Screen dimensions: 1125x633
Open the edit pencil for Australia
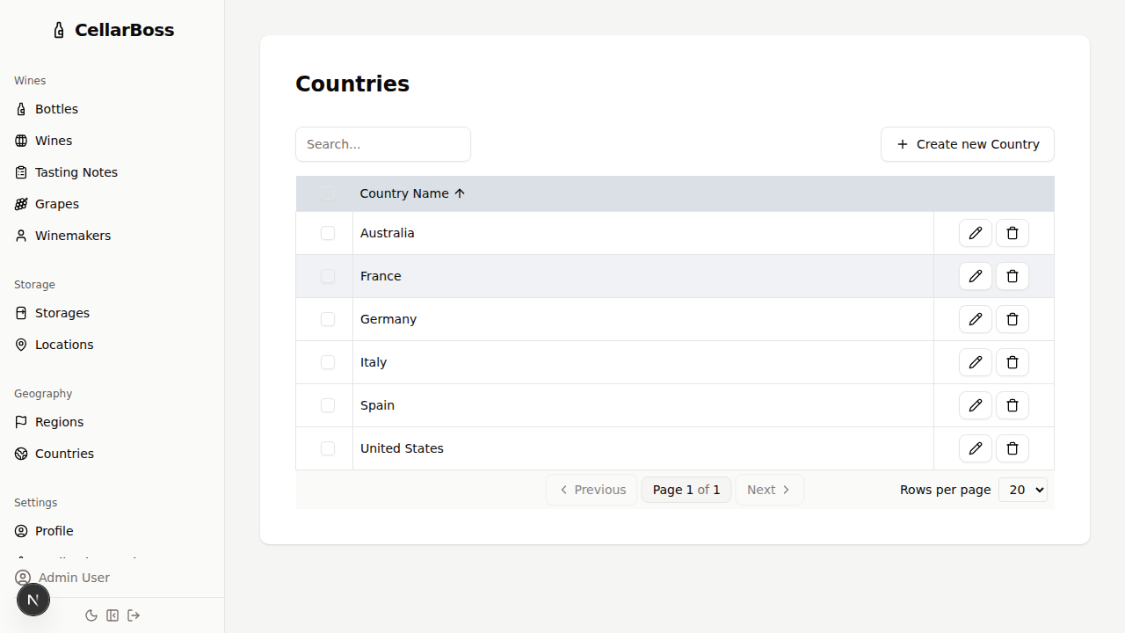click(976, 233)
